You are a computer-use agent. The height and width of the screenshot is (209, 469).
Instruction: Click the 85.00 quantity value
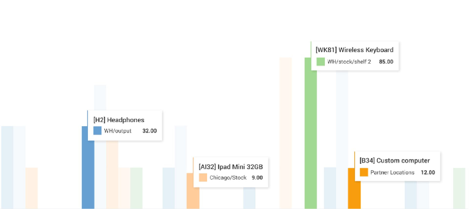coord(386,62)
